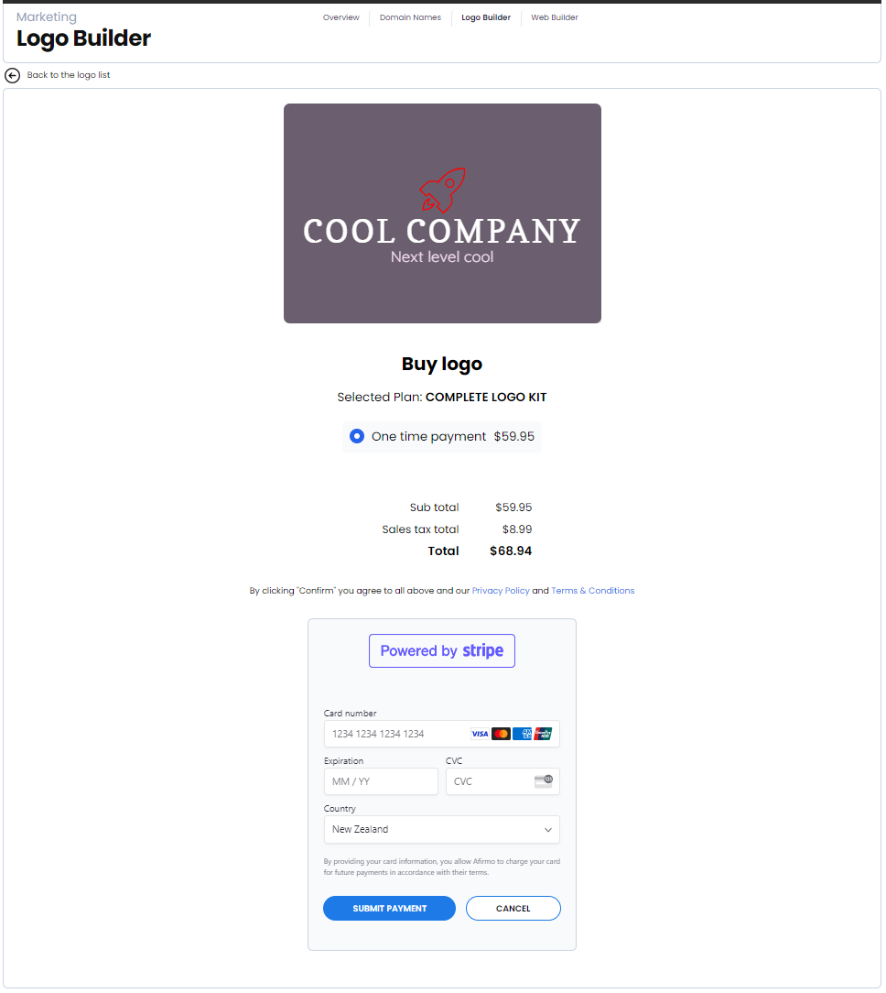Open the Domain Names tab
The width and height of the screenshot is (886, 993).
click(x=410, y=17)
